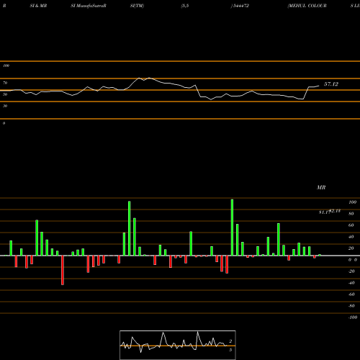Click the -60 label on MR axis

(351, 294)
